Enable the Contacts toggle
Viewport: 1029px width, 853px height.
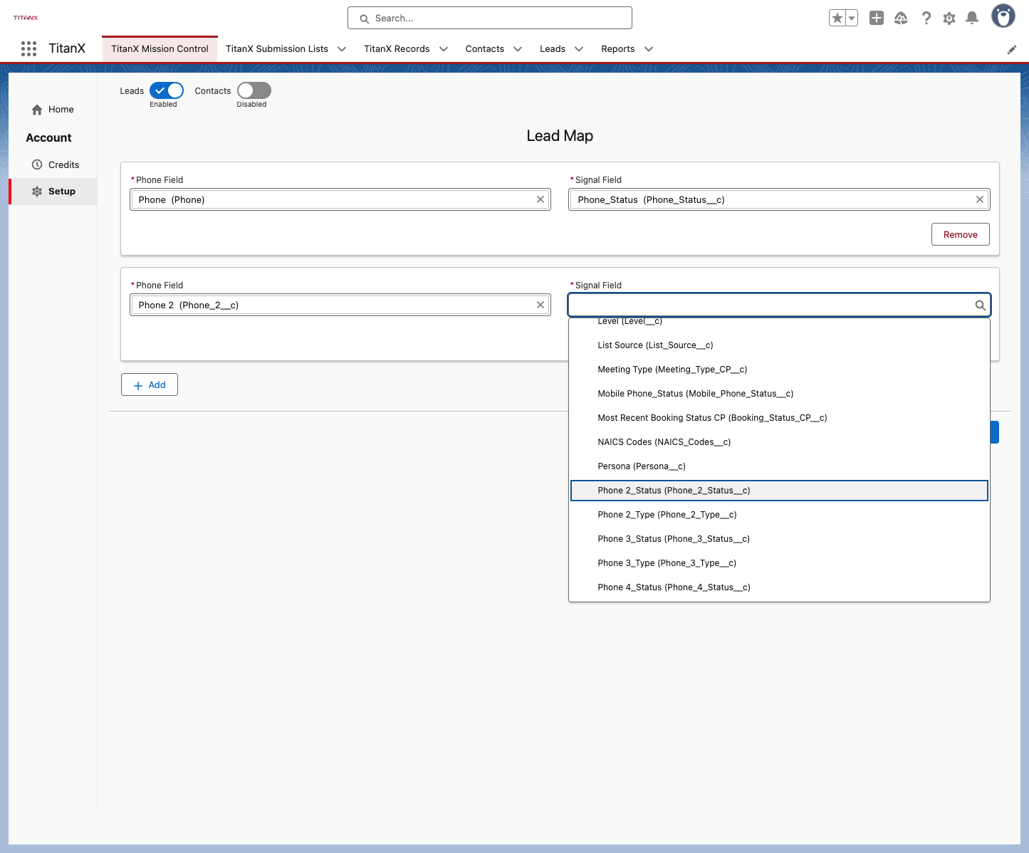(254, 90)
